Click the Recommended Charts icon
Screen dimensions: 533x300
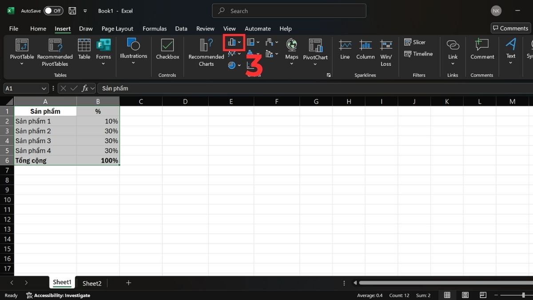pyautogui.click(x=206, y=49)
